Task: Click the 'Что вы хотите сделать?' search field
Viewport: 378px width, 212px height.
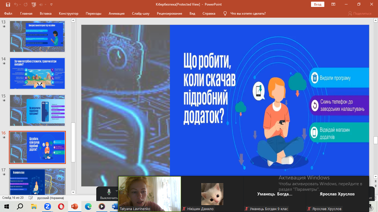Action: (248, 14)
